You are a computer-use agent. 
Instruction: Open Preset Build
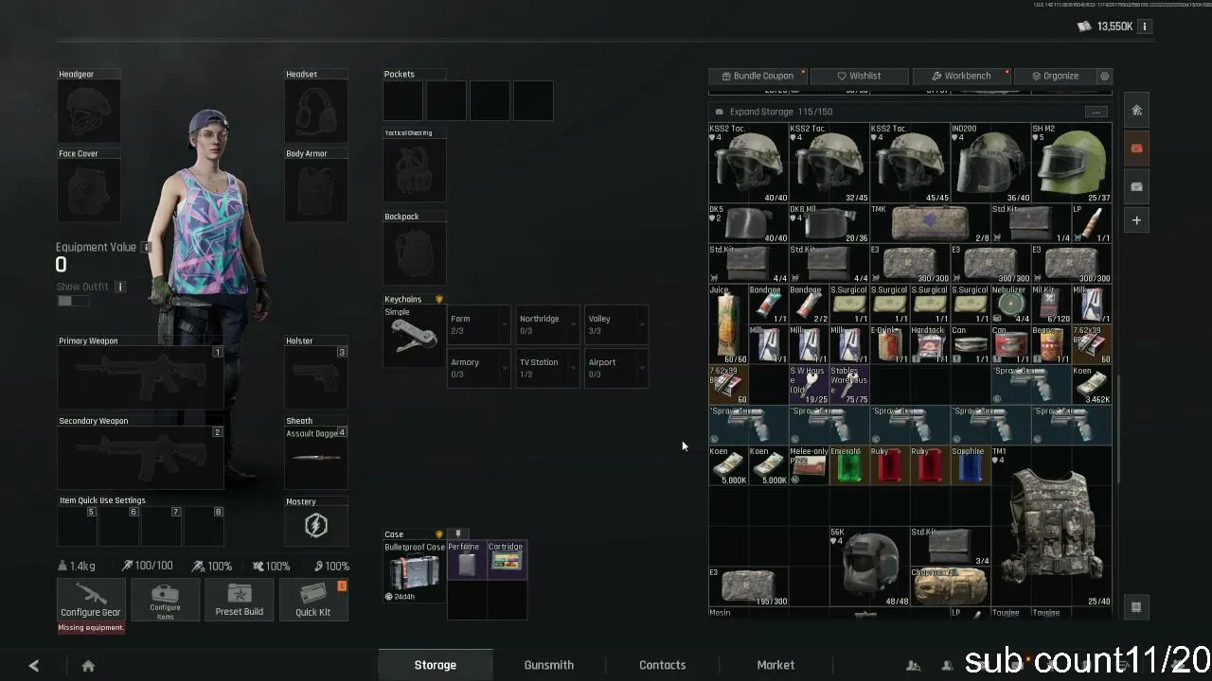click(x=240, y=600)
